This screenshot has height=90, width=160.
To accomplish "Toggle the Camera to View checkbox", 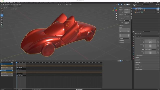I will (124, 23).
